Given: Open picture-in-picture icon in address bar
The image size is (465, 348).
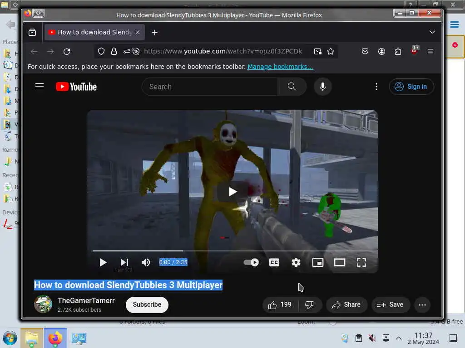Looking at the screenshot, I should point(317,52).
